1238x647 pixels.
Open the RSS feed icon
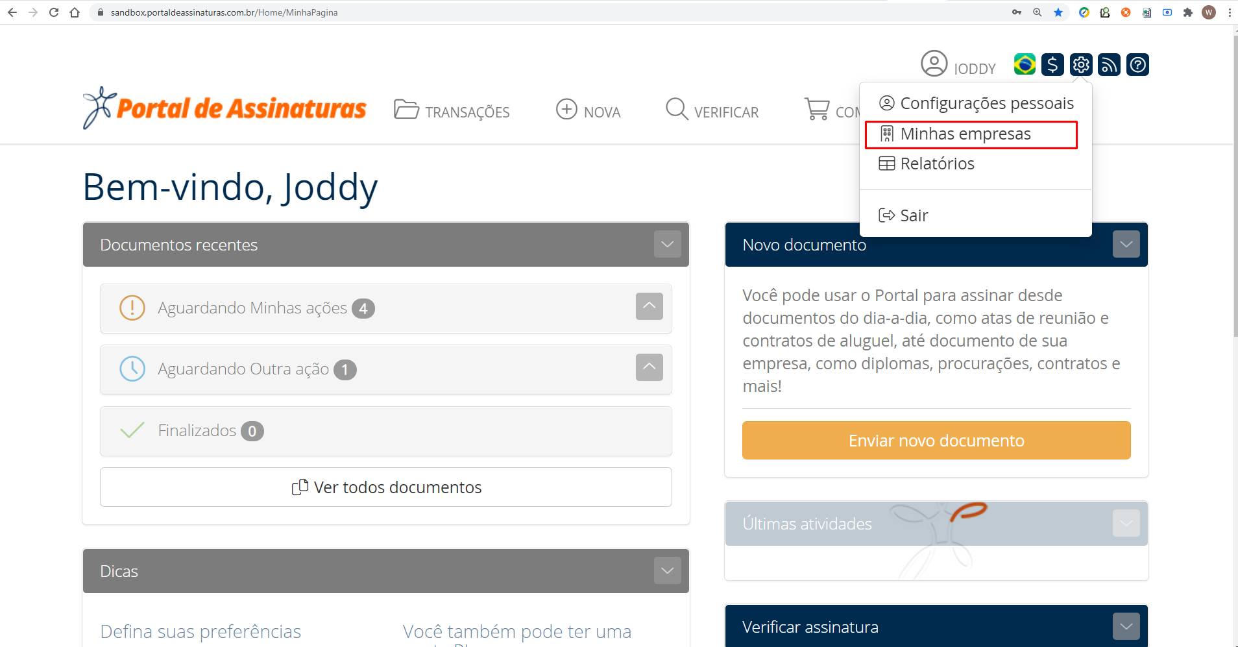(x=1109, y=64)
